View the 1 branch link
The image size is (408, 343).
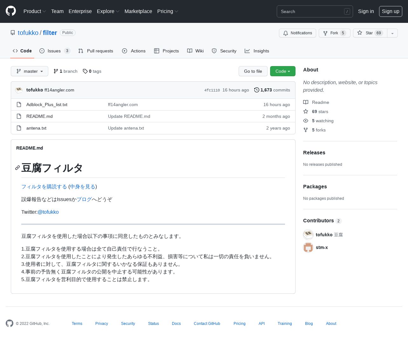pos(65,71)
